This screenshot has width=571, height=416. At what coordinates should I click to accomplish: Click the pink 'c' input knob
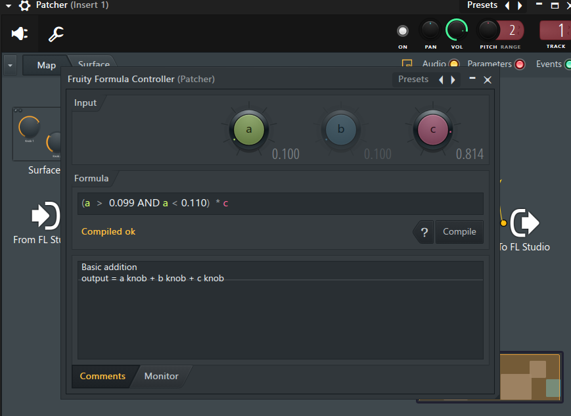[x=433, y=129]
